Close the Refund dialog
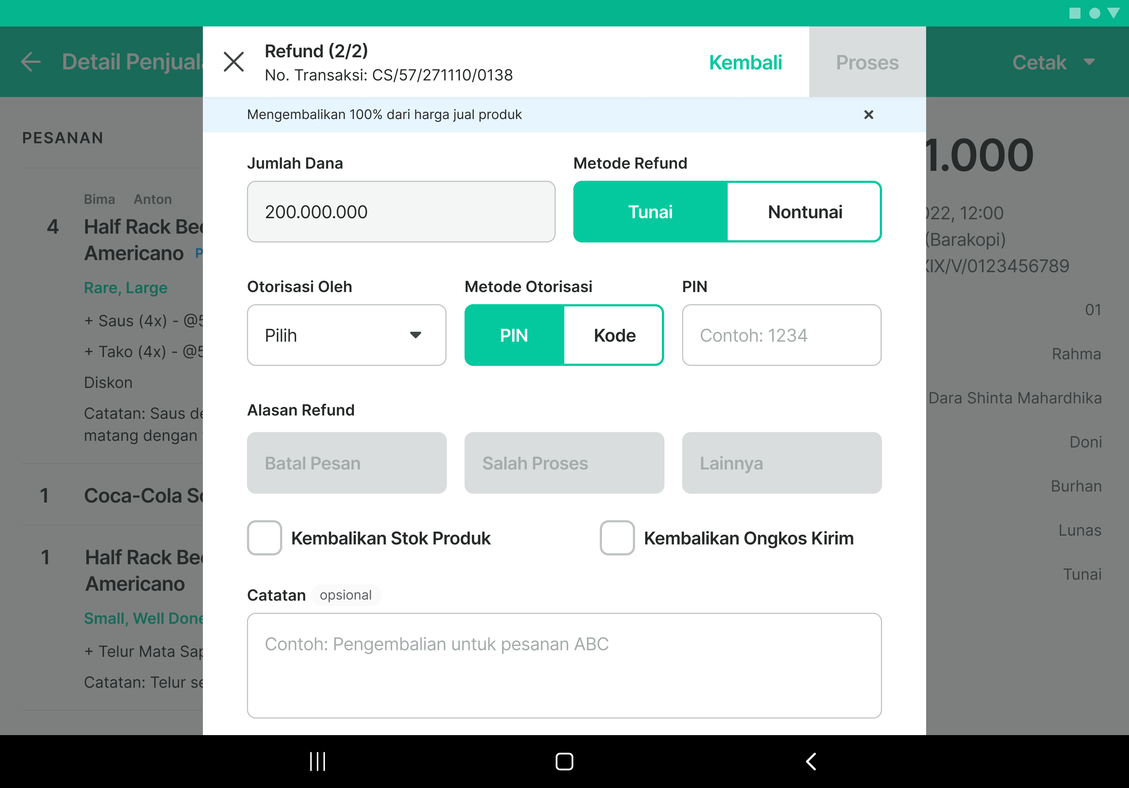 tap(234, 61)
